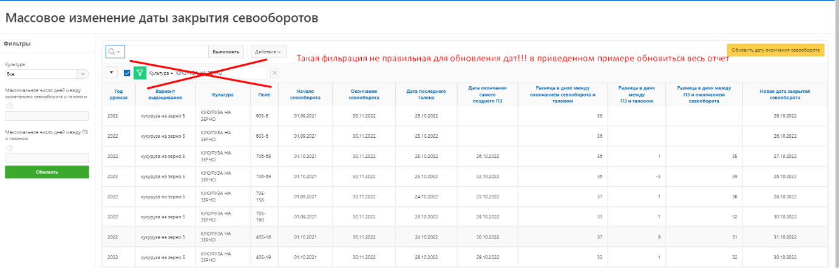Open help icon under ПЗ и талоном label

[x=8, y=147]
